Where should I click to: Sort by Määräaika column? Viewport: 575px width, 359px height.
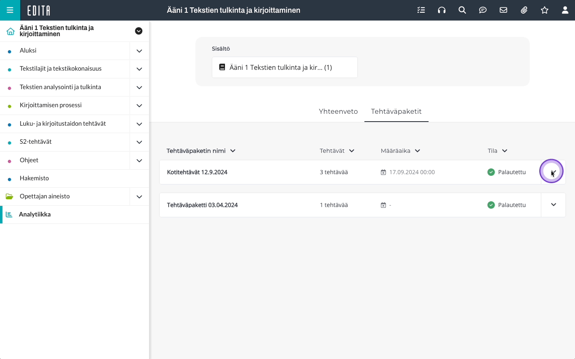pos(400,151)
